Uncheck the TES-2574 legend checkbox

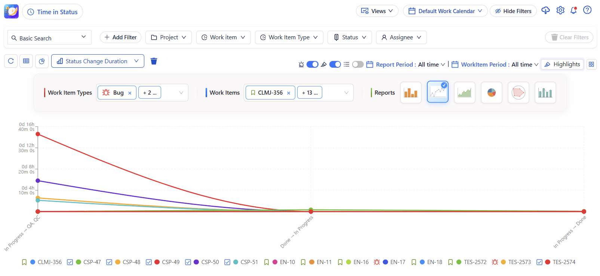coord(539,262)
